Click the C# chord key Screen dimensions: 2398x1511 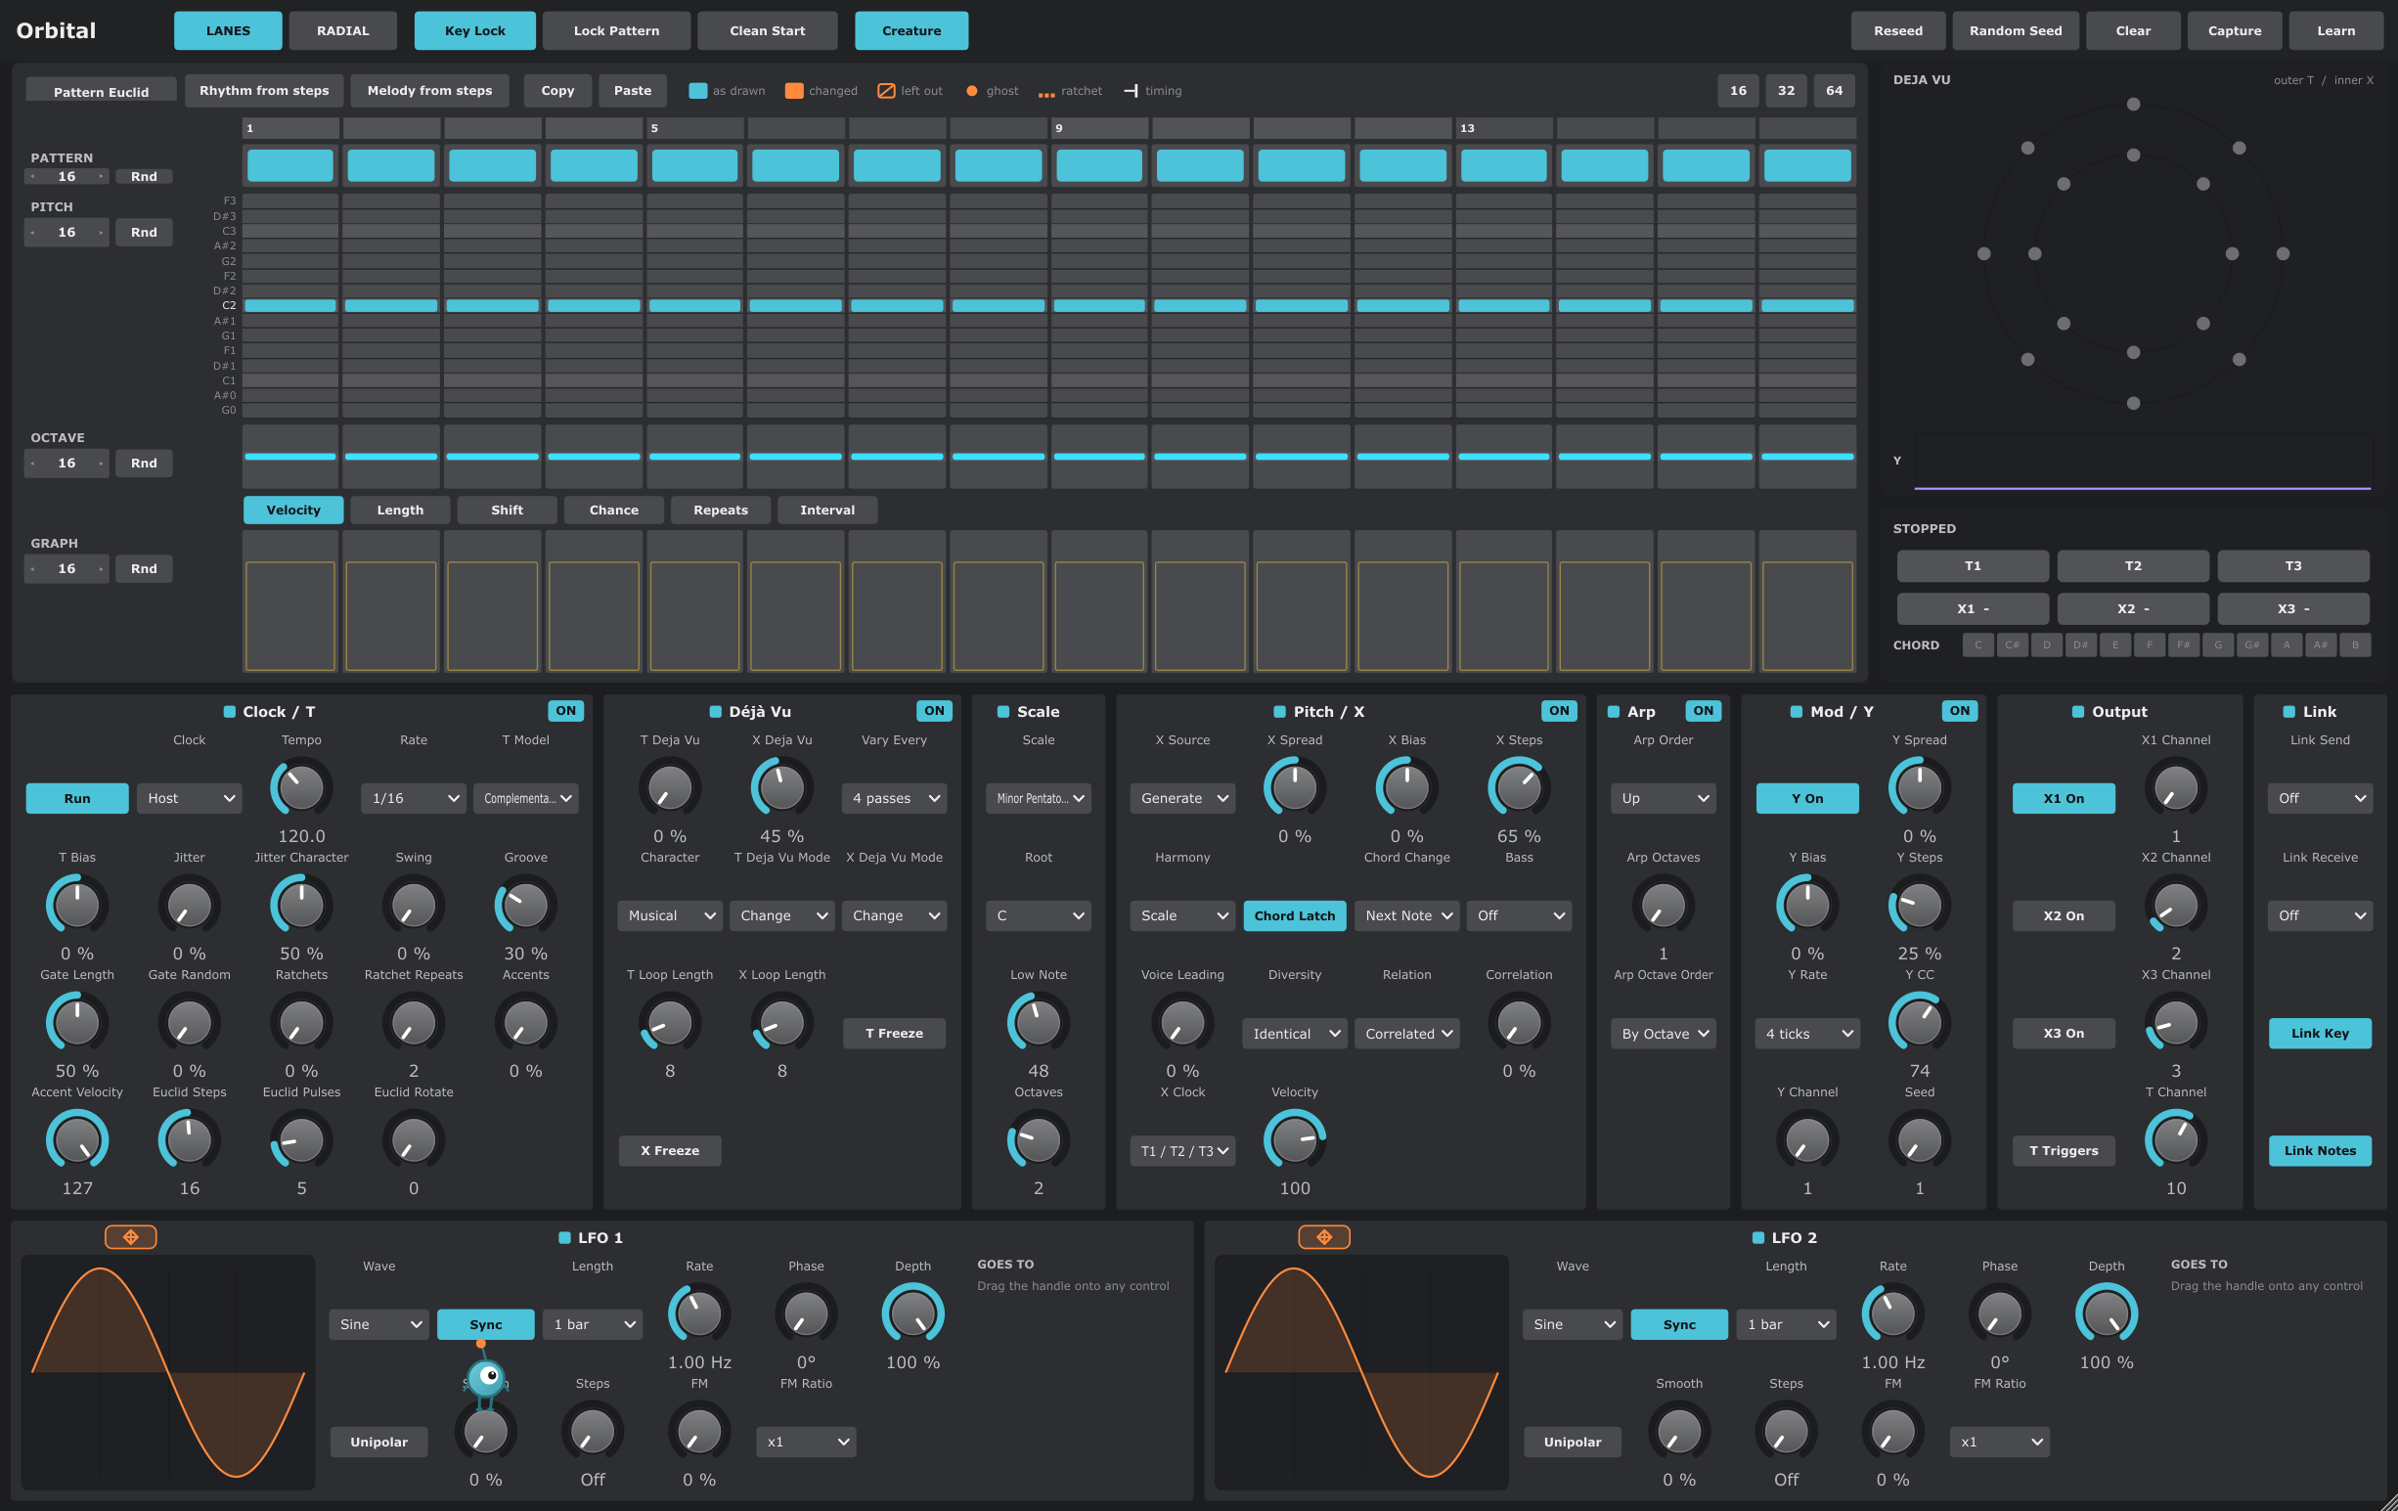(x=2012, y=644)
